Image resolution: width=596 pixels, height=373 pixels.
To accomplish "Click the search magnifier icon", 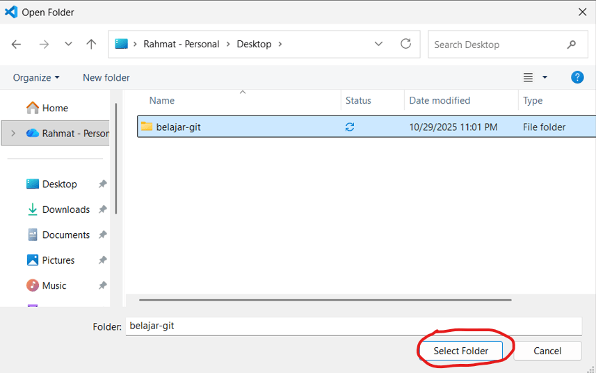I will (x=571, y=45).
